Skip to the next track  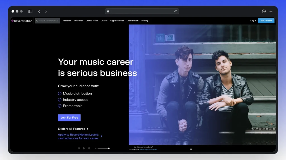[89, 148]
